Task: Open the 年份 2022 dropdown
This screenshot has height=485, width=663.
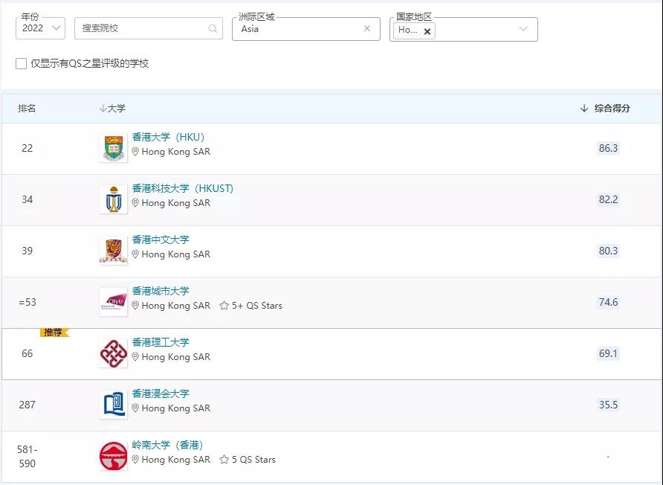Action: (x=40, y=28)
